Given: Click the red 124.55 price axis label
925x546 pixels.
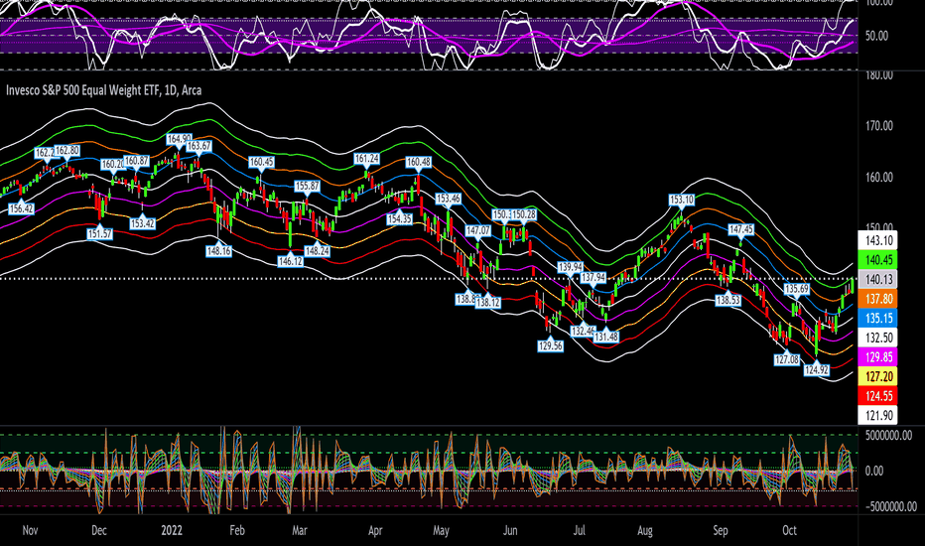Looking at the screenshot, I should click(x=877, y=396).
